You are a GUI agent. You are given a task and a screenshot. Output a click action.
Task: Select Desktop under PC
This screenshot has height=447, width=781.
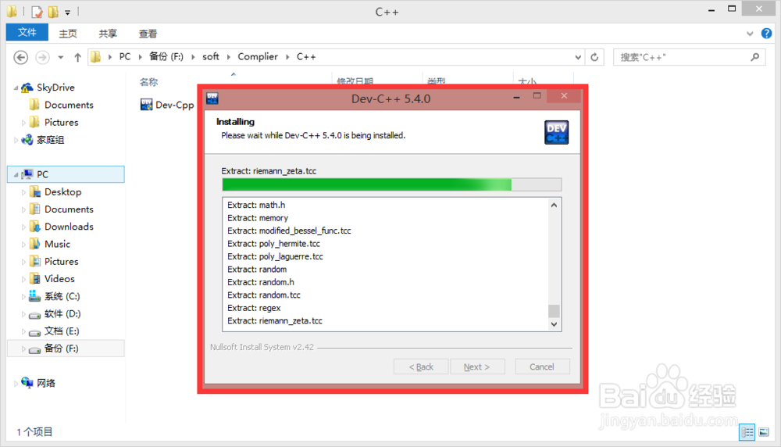coord(62,192)
